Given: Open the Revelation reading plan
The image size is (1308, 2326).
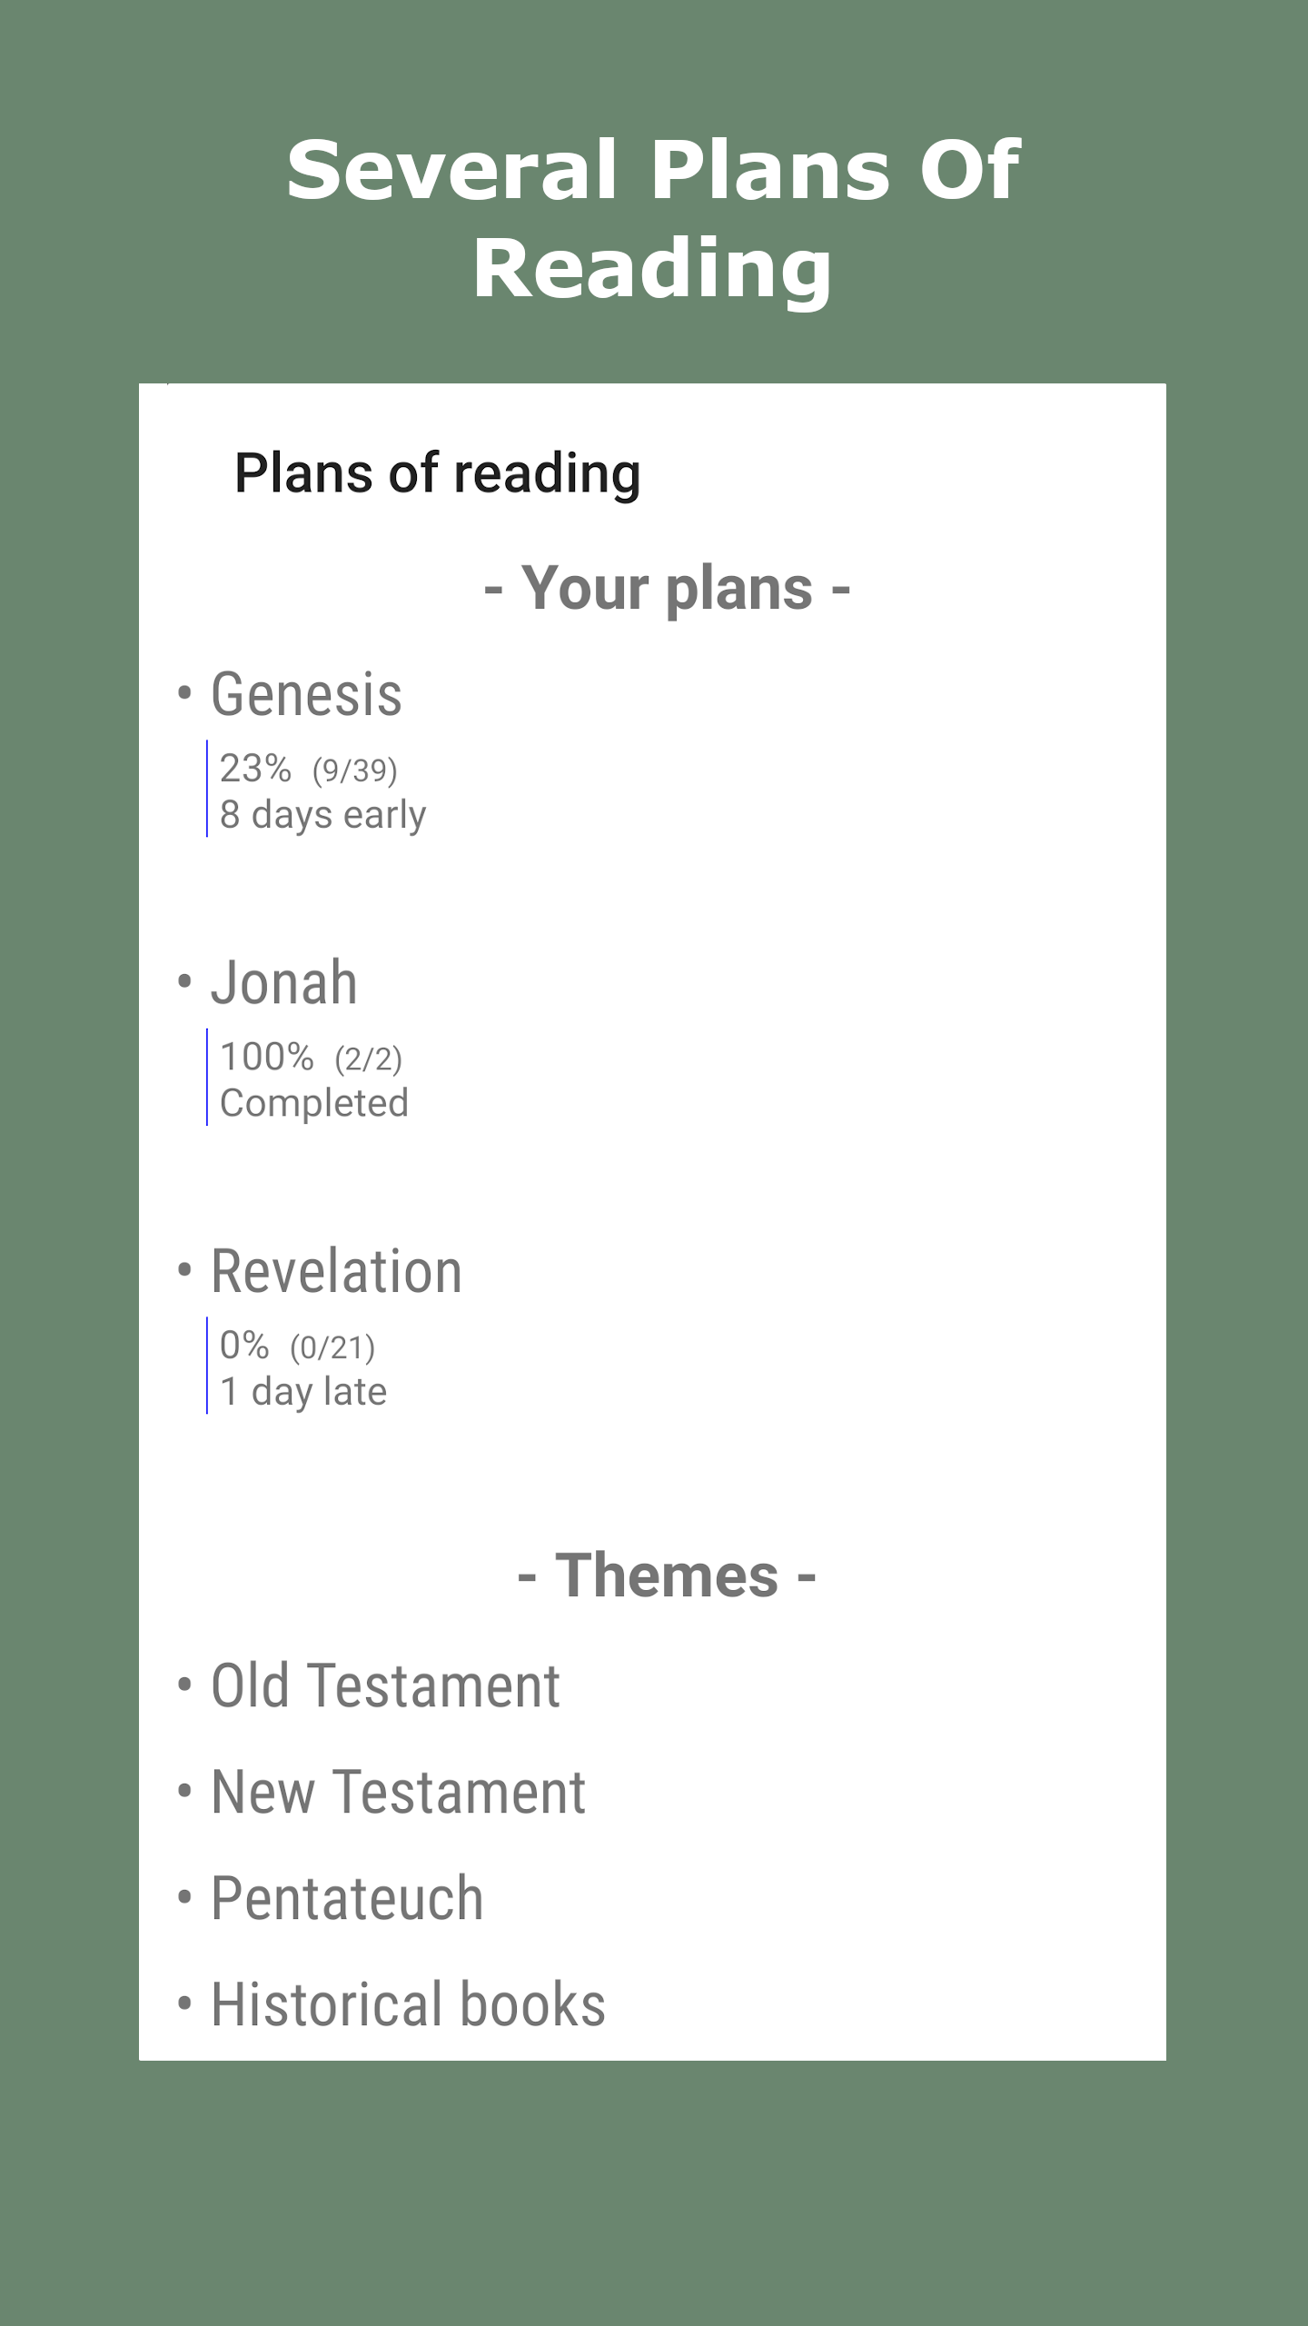Looking at the screenshot, I should click(x=336, y=1271).
